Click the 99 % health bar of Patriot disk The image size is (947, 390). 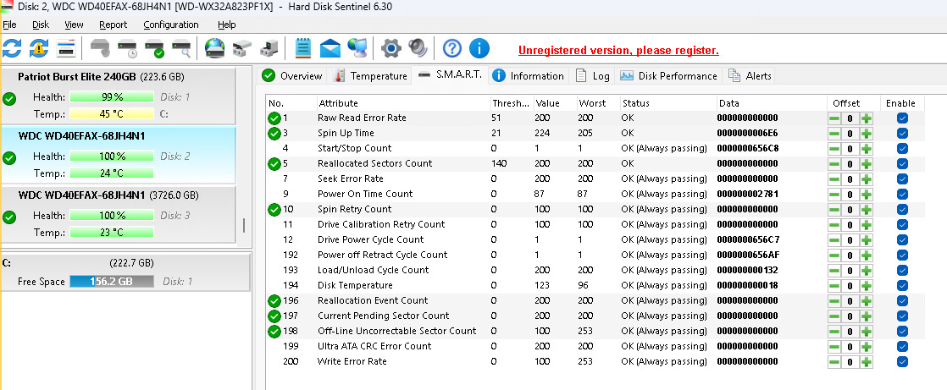pos(111,97)
